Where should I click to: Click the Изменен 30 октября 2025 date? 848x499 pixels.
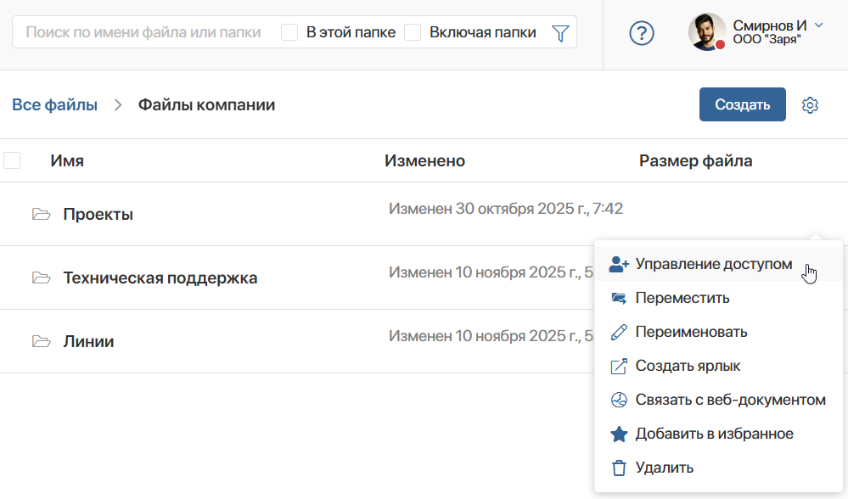pyautogui.click(x=506, y=209)
